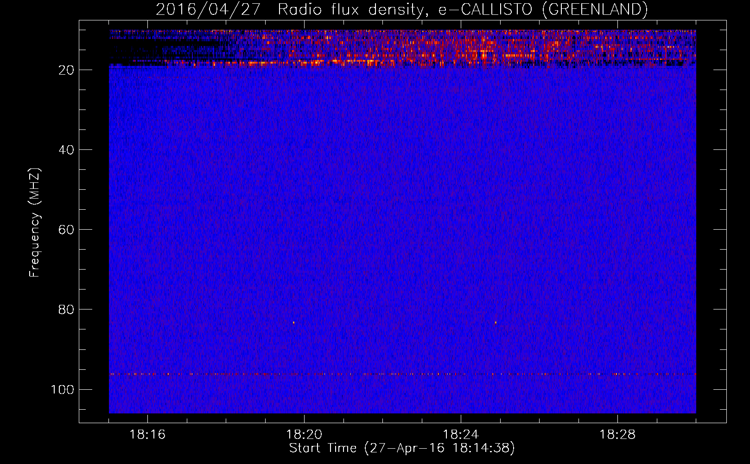Click the 18:16 time tick label
This screenshot has height=464, width=750.
pos(147,435)
